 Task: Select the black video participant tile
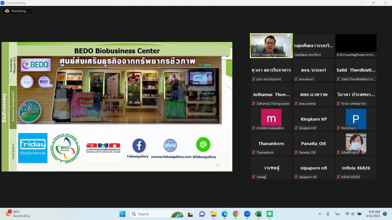coord(356,45)
